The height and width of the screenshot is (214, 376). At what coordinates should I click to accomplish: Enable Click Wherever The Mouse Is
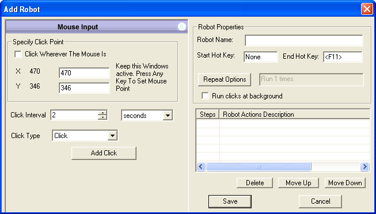(x=18, y=54)
